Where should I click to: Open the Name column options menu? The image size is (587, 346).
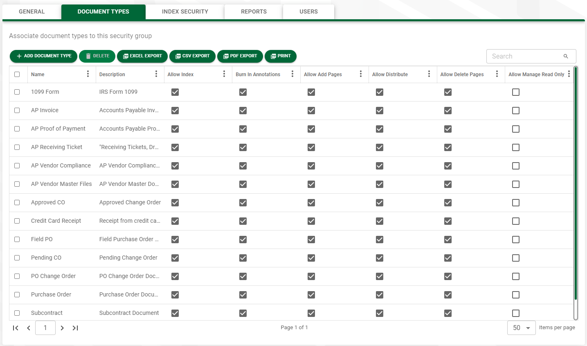tap(88, 74)
